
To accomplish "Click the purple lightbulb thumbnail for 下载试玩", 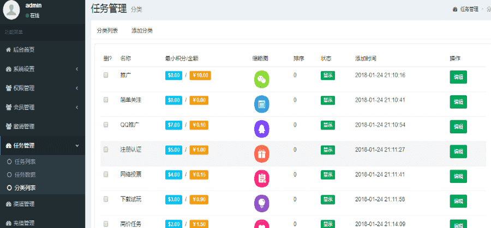I will point(262,203).
